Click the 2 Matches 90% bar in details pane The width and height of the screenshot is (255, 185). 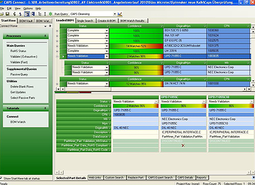tap(136, 106)
